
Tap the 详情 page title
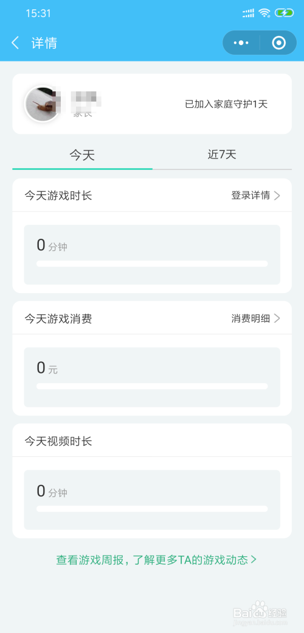tap(44, 43)
